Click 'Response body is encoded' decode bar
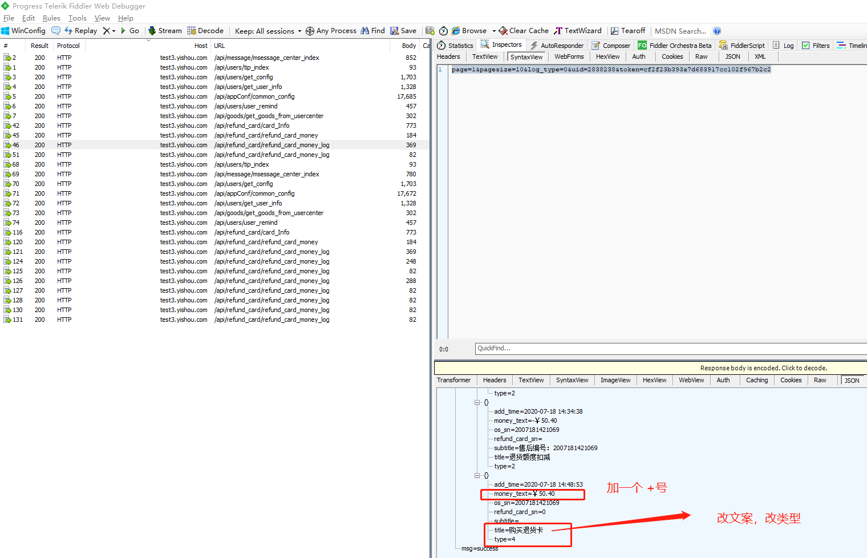Viewport: 867px width, 558px height. pos(650,368)
